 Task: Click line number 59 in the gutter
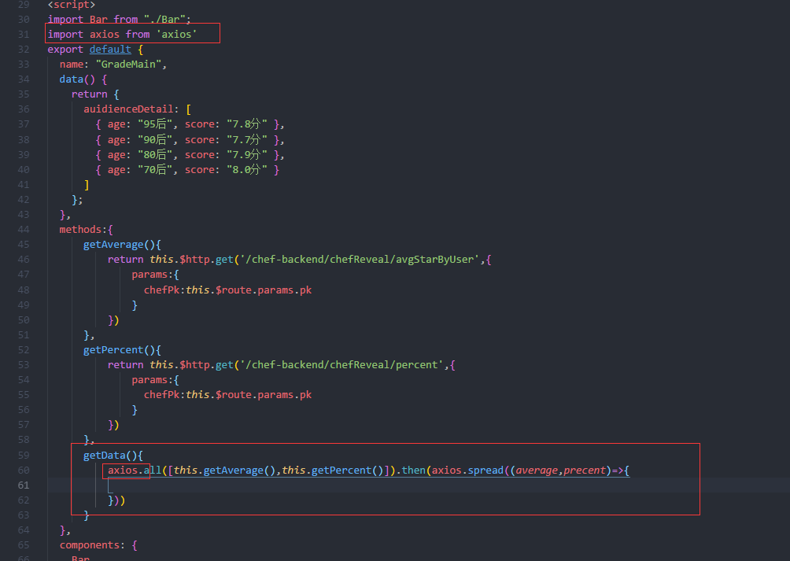[x=24, y=456]
